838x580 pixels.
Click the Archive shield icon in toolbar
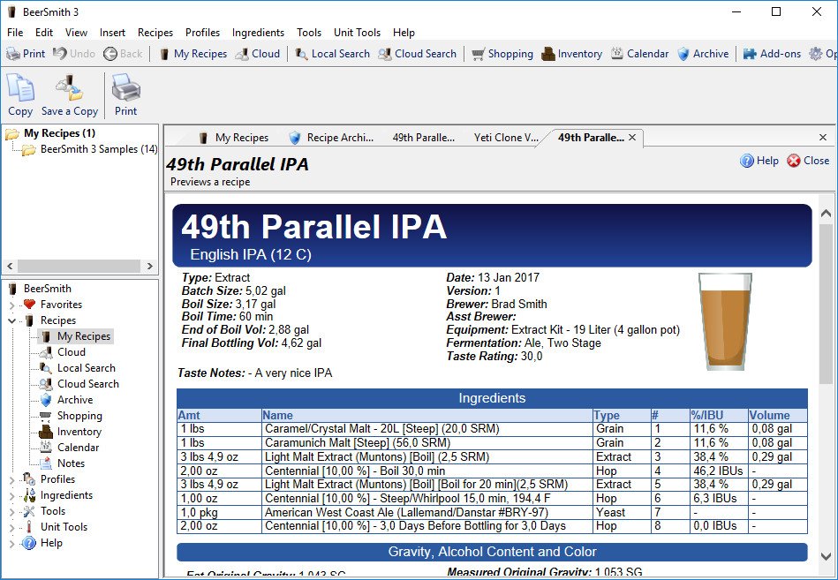(x=683, y=54)
